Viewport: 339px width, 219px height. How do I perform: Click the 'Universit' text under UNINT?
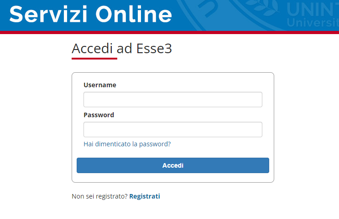[x=313, y=22]
